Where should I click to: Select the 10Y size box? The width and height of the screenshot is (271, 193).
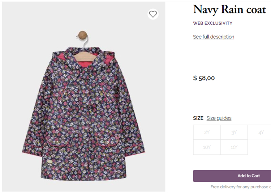coord(207,147)
